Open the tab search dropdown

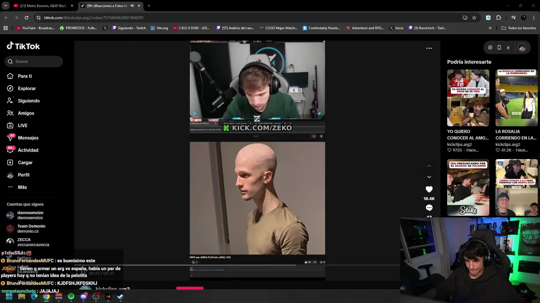[x=5, y=6]
